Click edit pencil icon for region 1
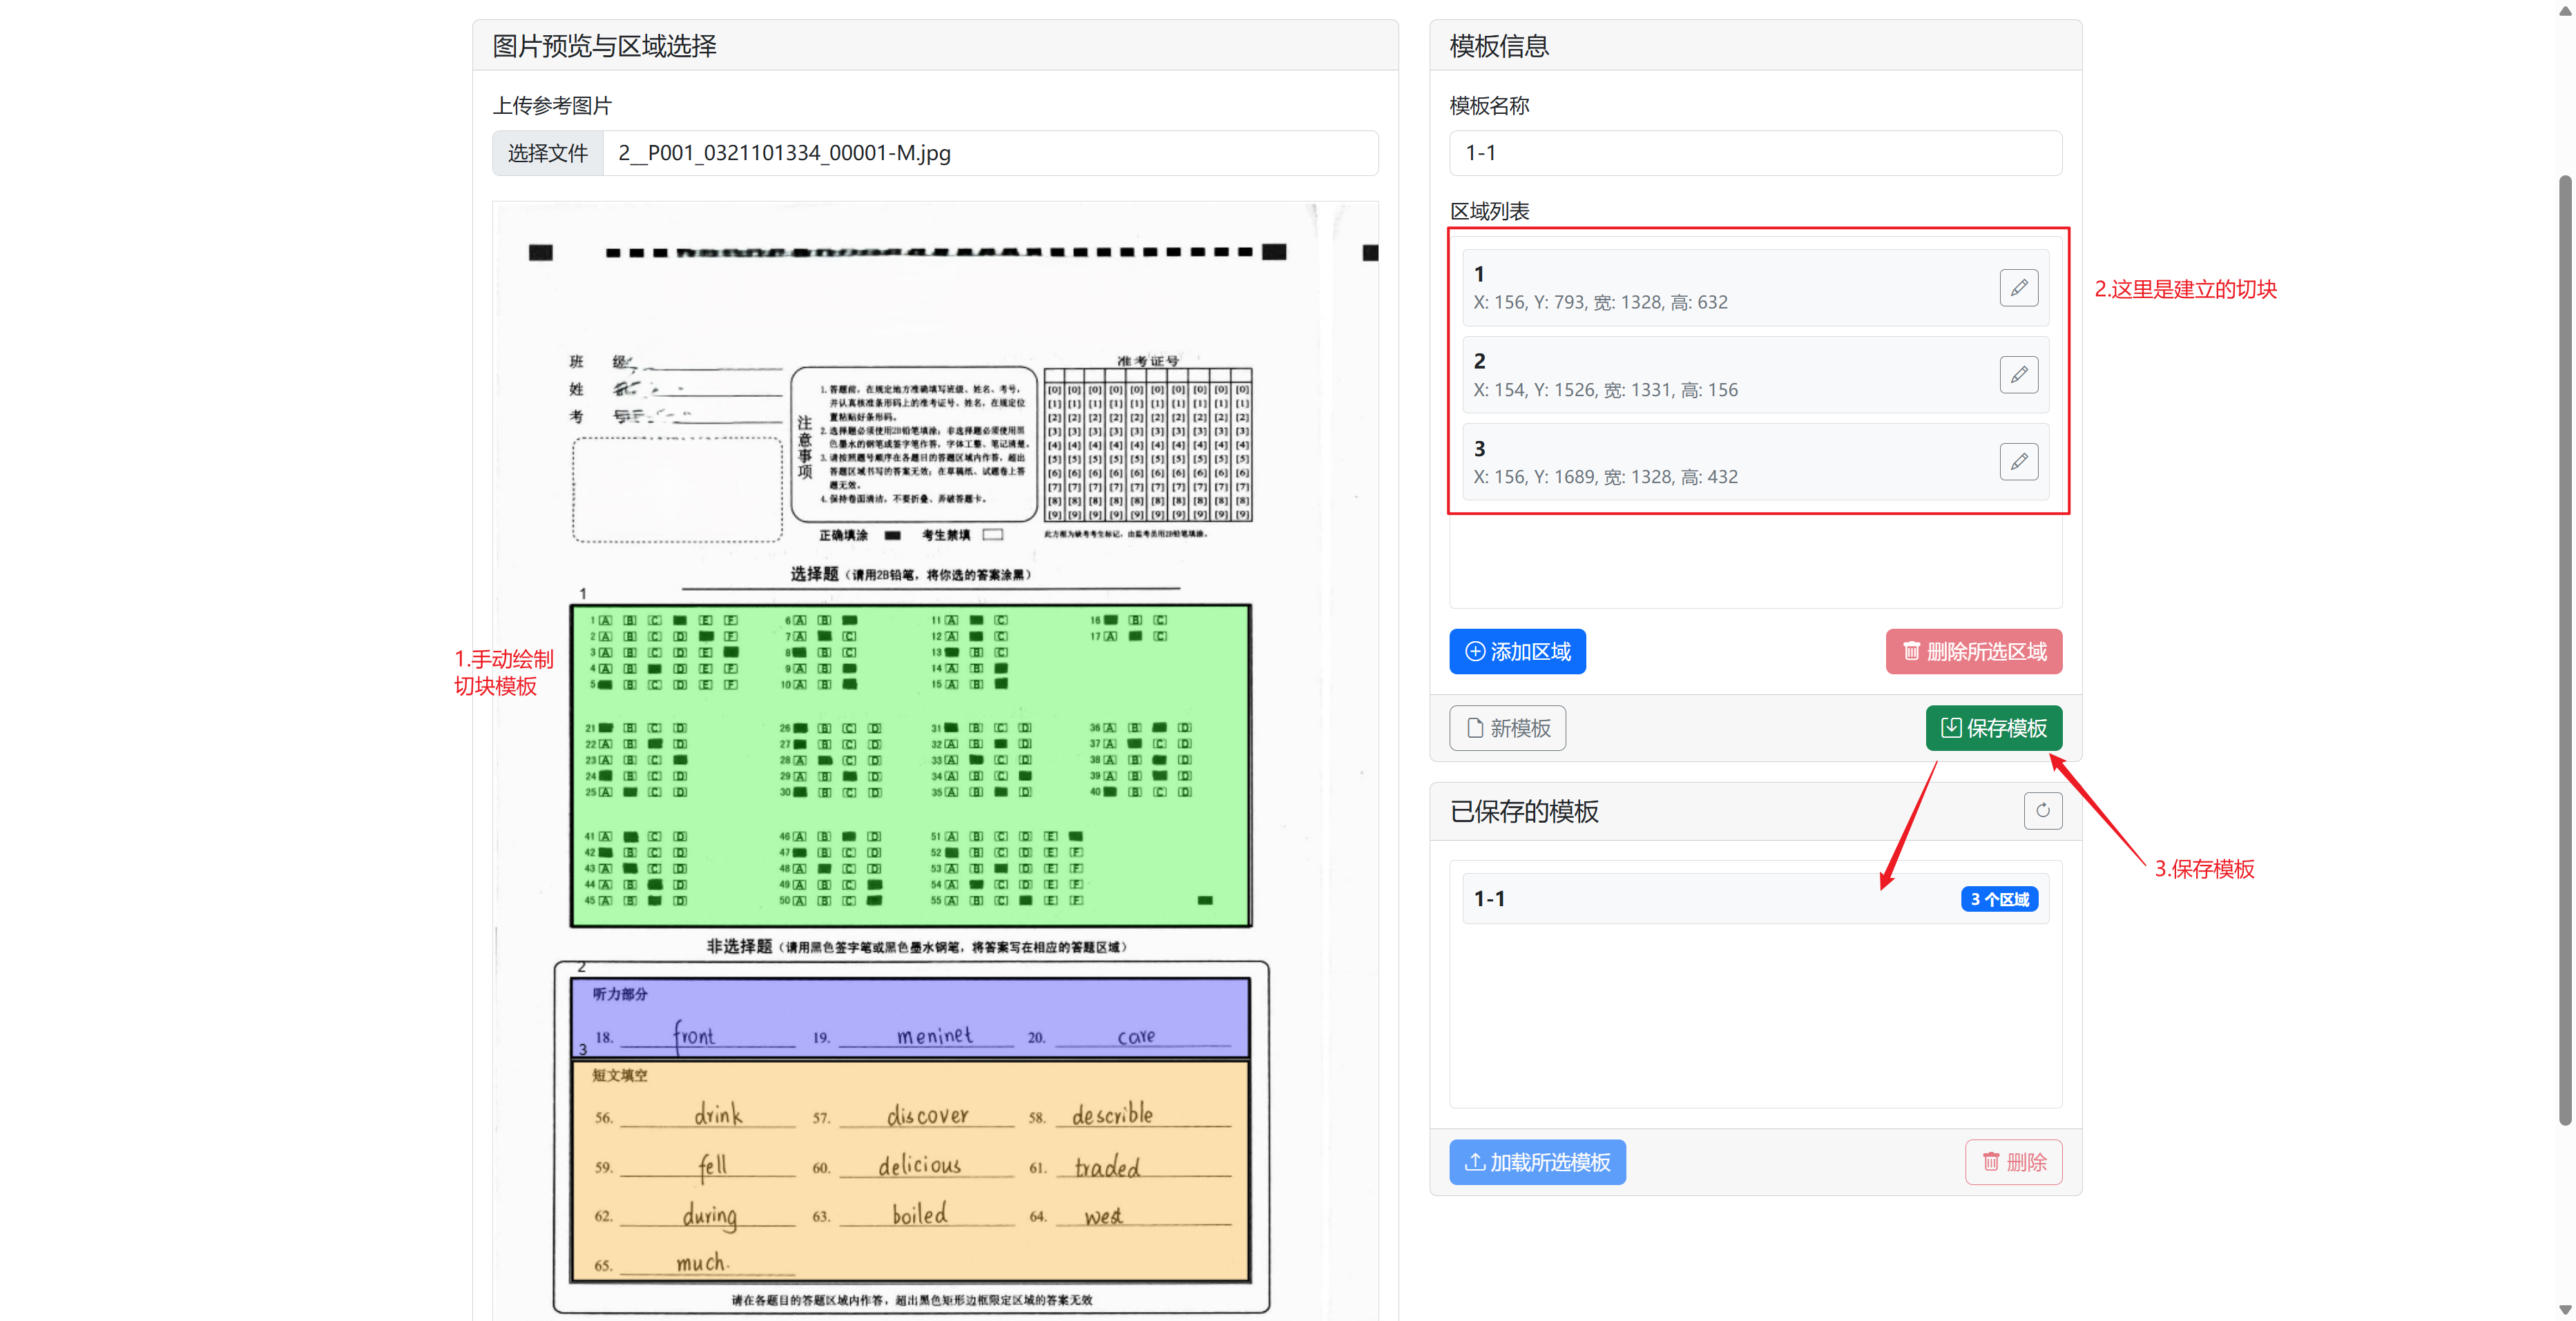This screenshot has height=1321, width=2576. 2018,288
